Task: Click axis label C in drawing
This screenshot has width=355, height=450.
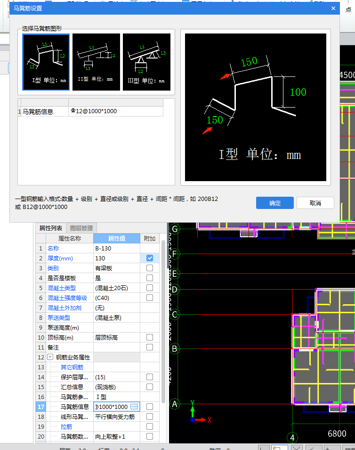Action: tap(174, 315)
